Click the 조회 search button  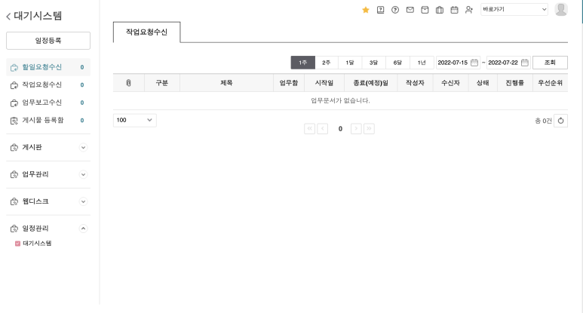[x=550, y=63]
